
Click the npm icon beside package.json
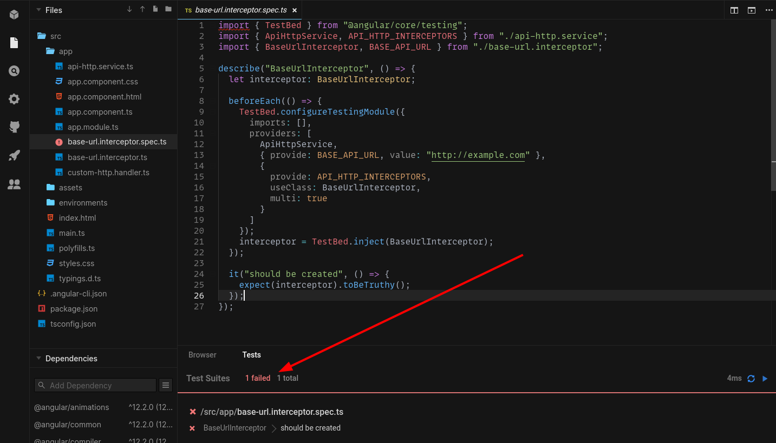42,309
